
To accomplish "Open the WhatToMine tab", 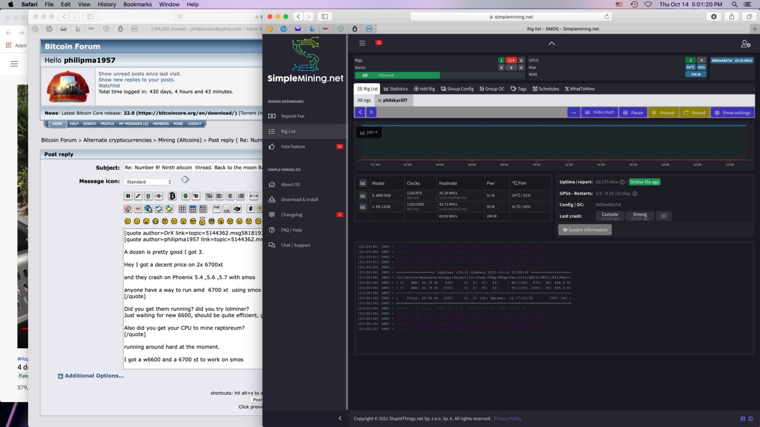I will pos(579,89).
